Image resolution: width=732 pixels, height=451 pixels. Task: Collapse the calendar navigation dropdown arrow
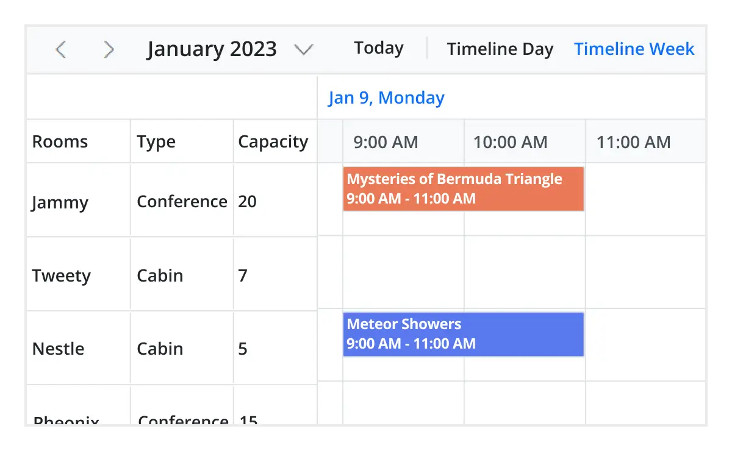(x=304, y=51)
